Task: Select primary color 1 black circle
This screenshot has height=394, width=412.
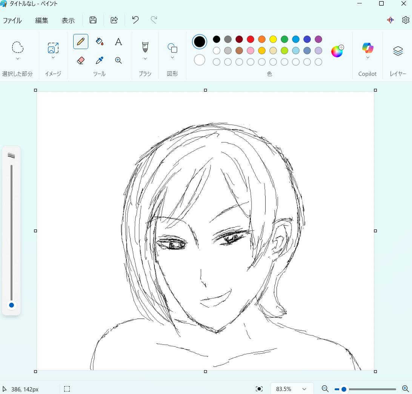Action: tap(200, 42)
